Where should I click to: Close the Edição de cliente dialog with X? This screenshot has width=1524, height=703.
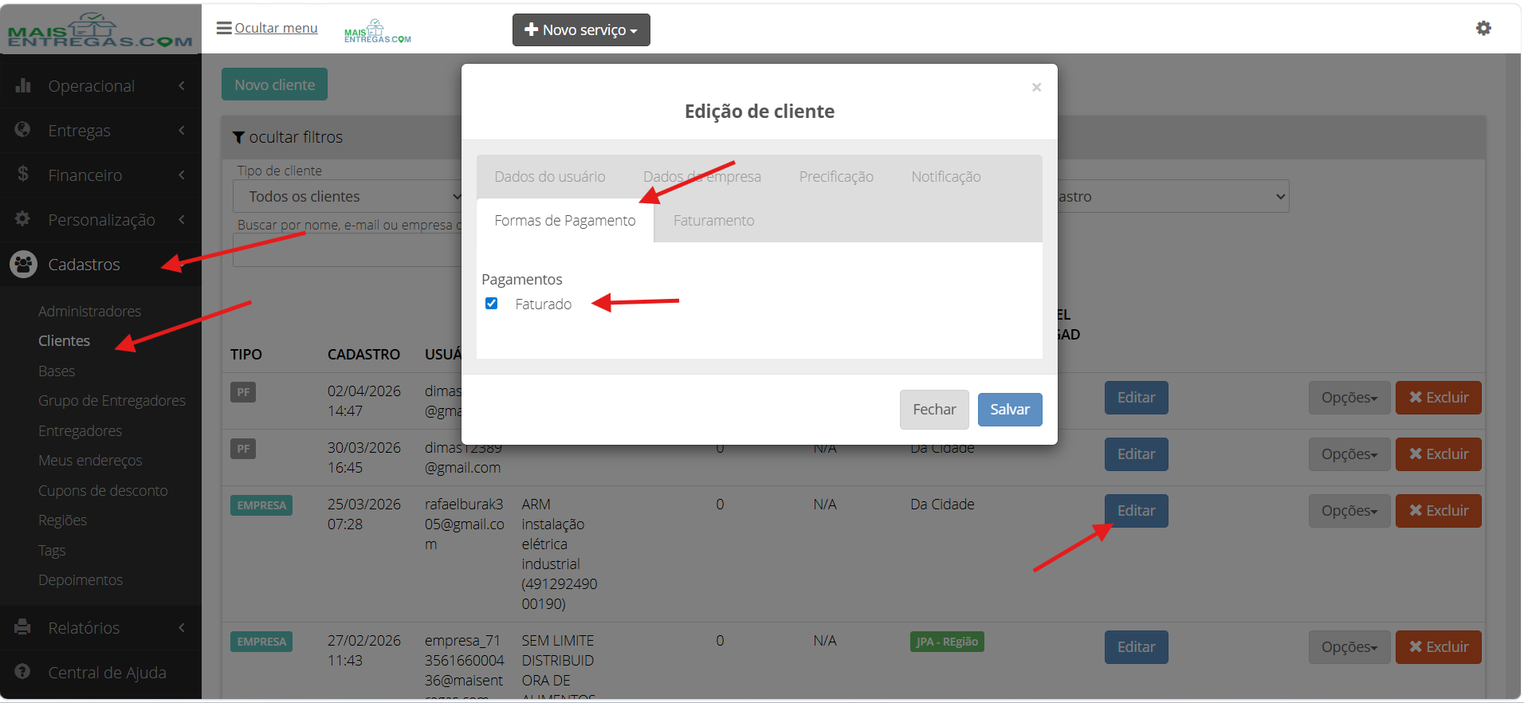[x=1036, y=87]
